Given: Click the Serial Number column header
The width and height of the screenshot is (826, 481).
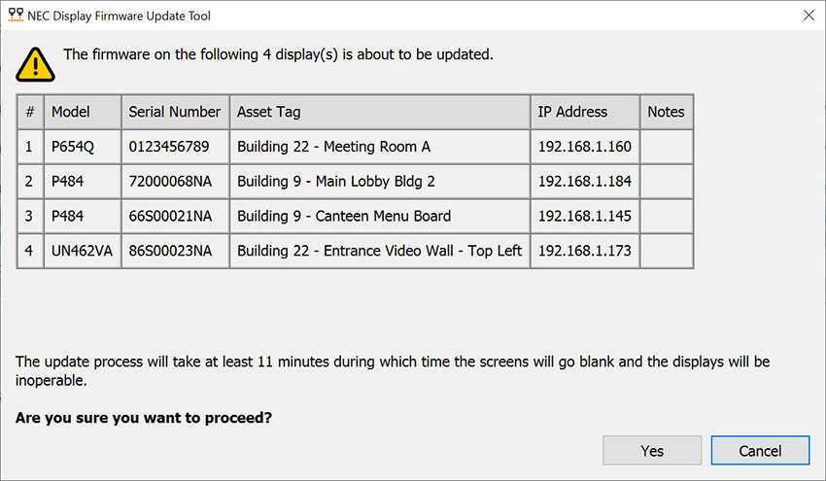Looking at the screenshot, I should coord(175,112).
